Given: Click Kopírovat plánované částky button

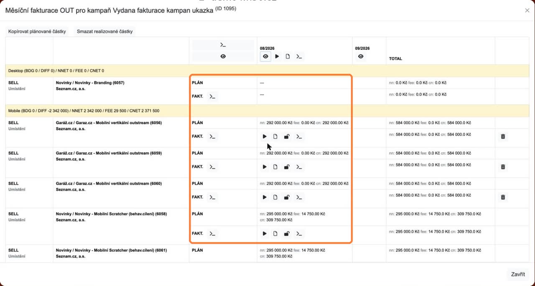Looking at the screenshot, I should point(37,31).
